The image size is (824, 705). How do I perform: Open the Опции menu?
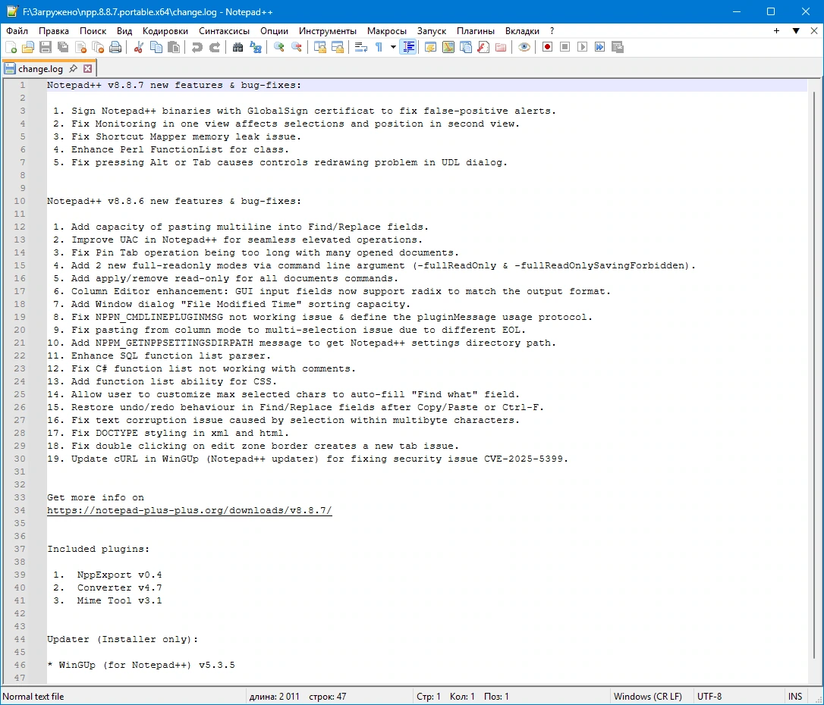275,31
